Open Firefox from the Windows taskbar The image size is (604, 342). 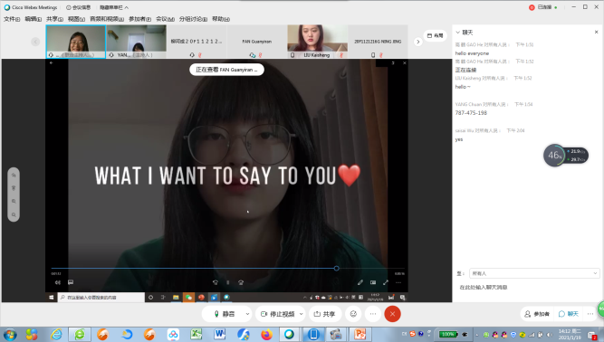click(x=266, y=334)
